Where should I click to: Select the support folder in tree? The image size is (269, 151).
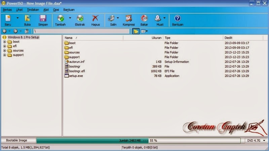tap(18, 55)
